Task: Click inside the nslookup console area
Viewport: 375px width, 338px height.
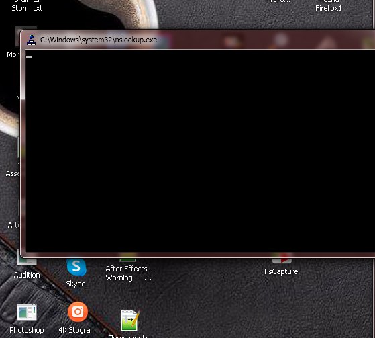Action: [200, 151]
